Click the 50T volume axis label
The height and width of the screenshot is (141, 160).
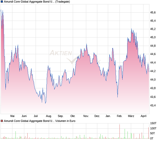tap(153, 133)
